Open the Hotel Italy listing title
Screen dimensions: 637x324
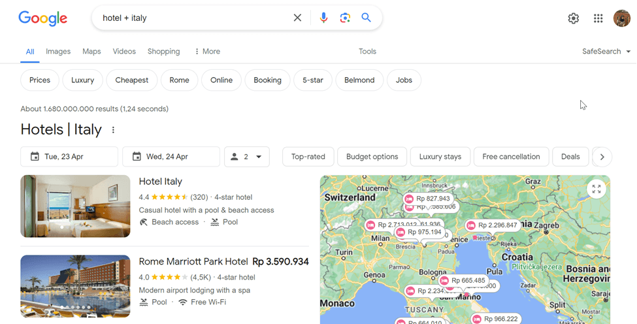(x=161, y=182)
